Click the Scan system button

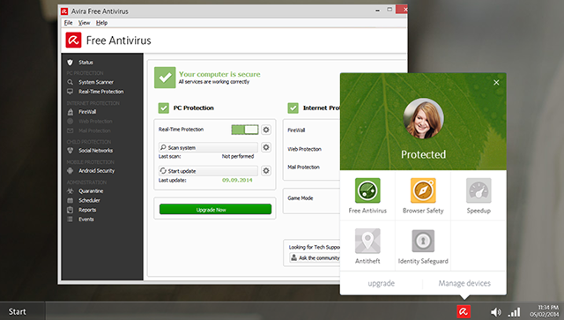tap(208, 147)
